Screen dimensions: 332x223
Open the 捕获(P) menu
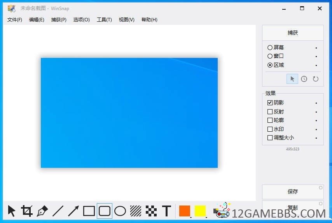click(x=59, y=20)
